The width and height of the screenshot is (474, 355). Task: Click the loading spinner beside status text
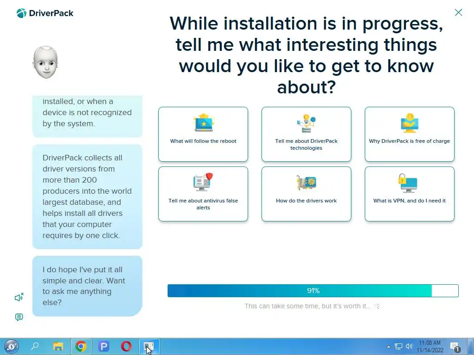(x=377, y=306)
